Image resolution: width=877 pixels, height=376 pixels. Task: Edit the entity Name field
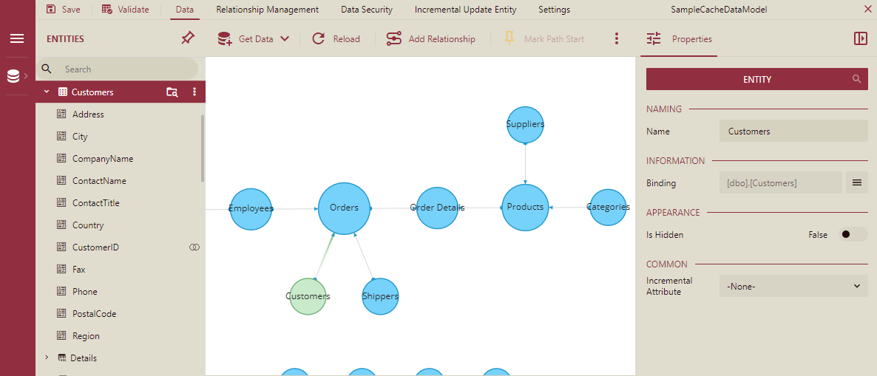pyautogui.click(x=793, y=131)
